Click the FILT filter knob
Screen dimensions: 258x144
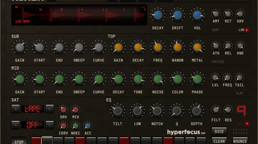(x=216, y=110)
